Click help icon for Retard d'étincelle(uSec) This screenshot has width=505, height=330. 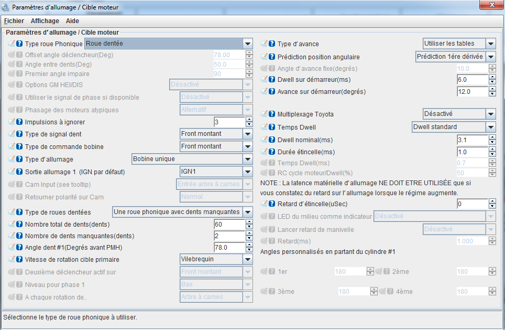pos(272,204)
